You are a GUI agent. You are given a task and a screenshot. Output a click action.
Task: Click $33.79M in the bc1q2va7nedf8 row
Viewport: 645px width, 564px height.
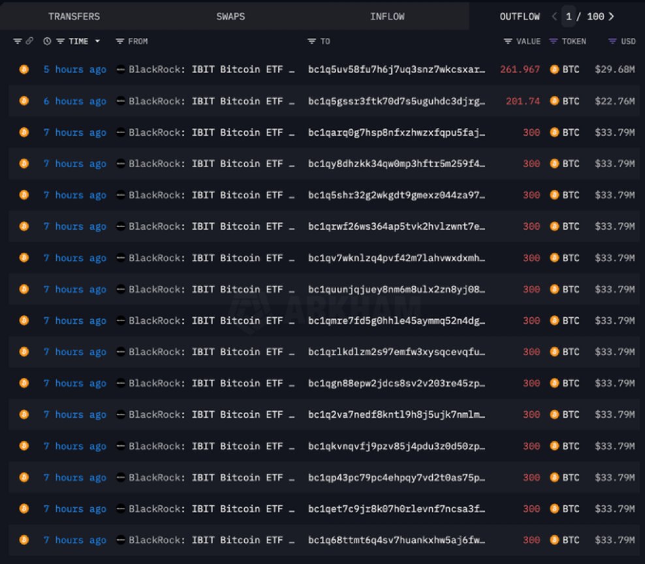(615, 415)
